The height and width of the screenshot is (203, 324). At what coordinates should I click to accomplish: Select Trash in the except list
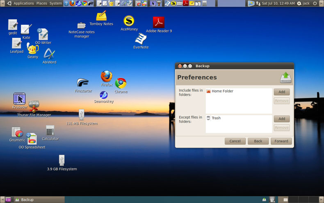coord(239,118)
